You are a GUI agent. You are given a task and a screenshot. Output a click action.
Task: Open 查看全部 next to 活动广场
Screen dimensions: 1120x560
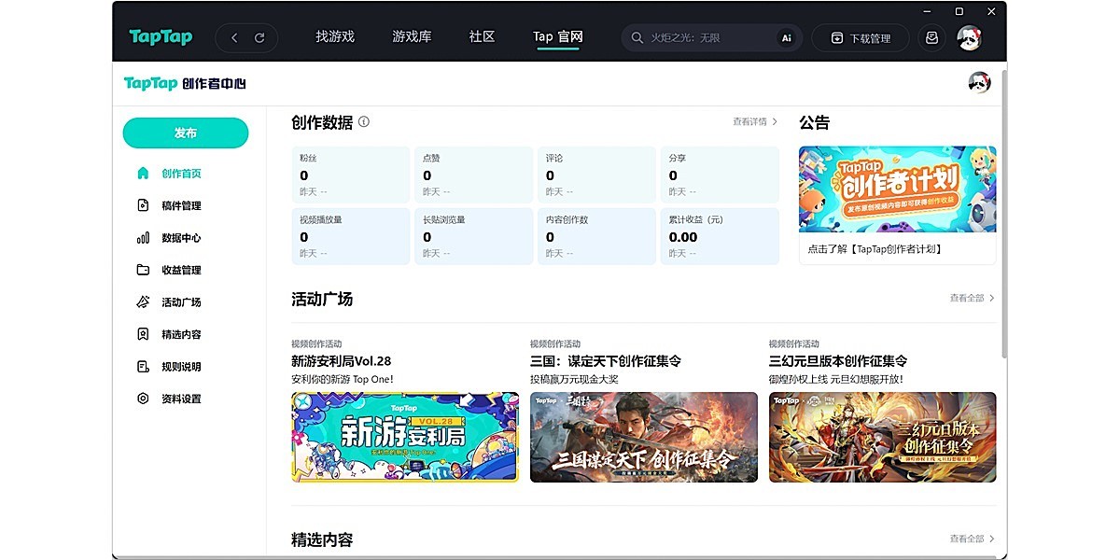pyautogui.click(x=969, y=297)
